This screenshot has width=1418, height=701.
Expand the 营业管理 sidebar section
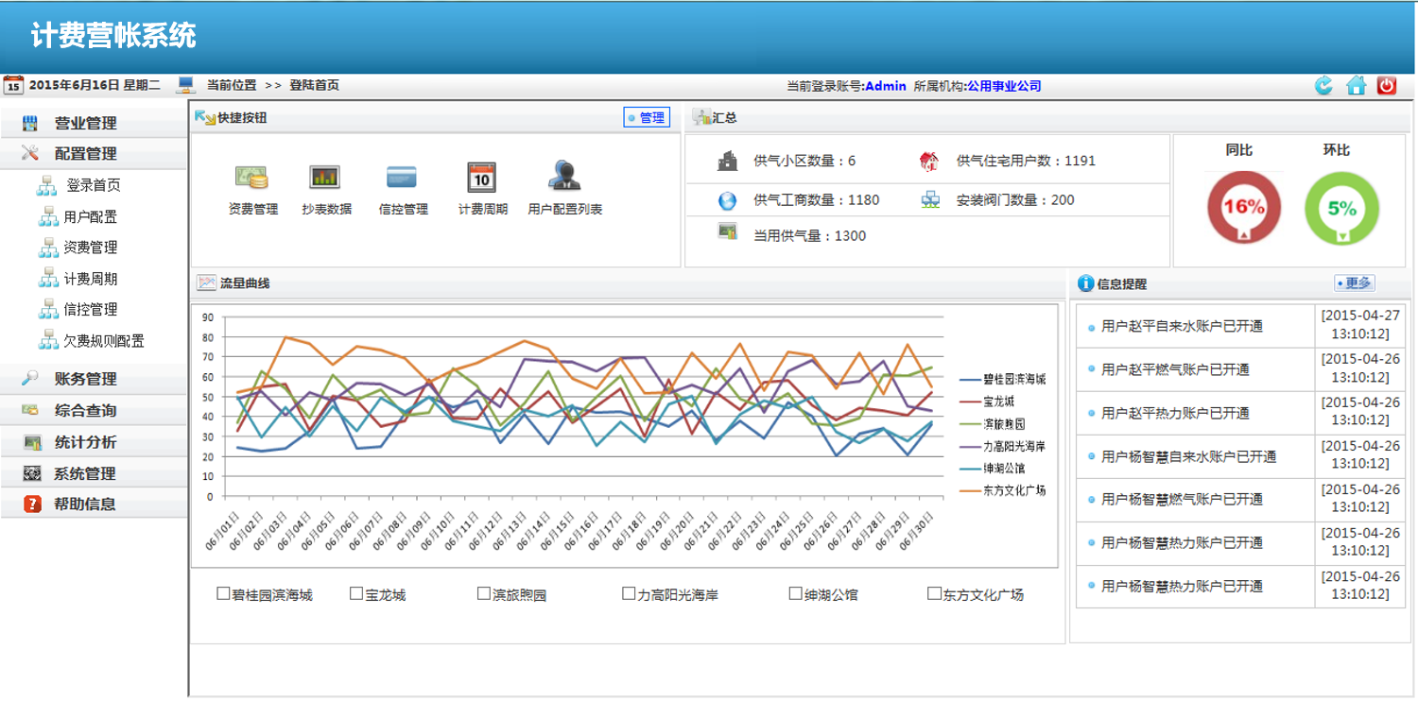[x=94, y=123]
